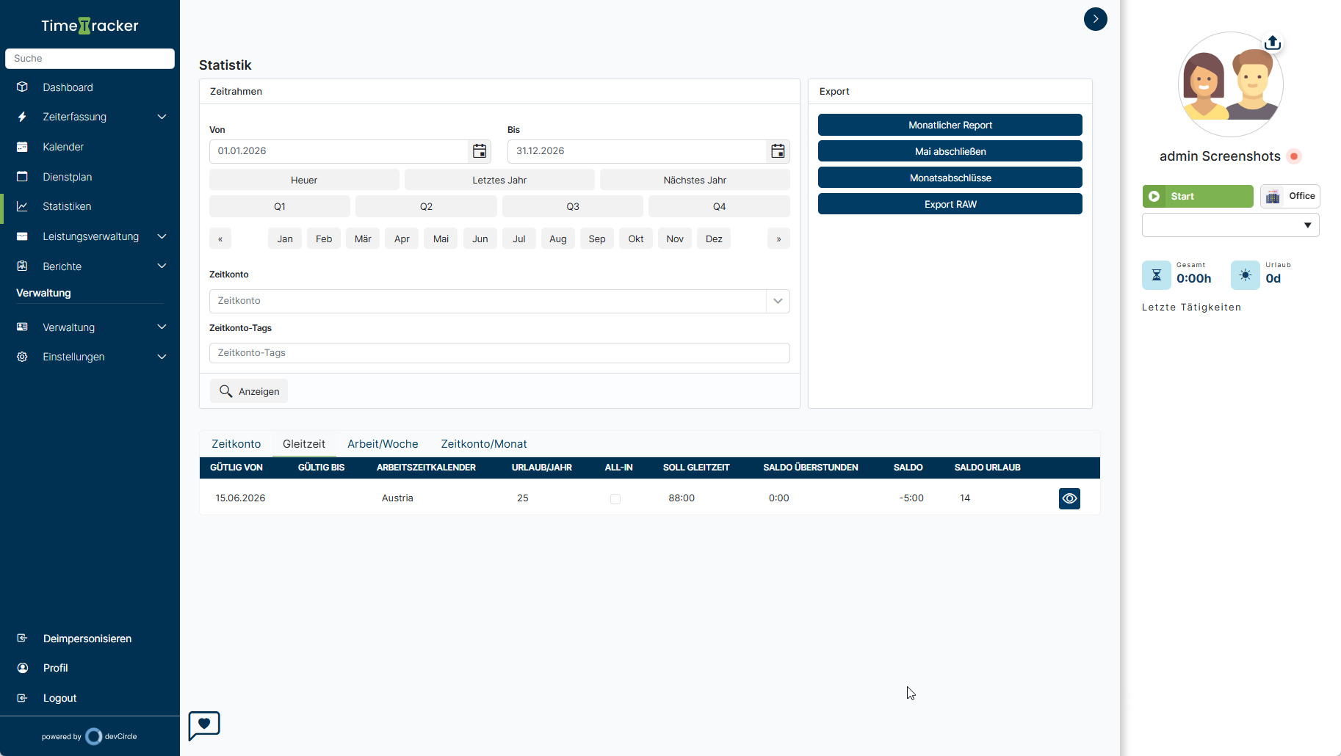This screenshot has width=1341, height=756.
Task: Click the Anzeigen search button
Action: [249, 391]
